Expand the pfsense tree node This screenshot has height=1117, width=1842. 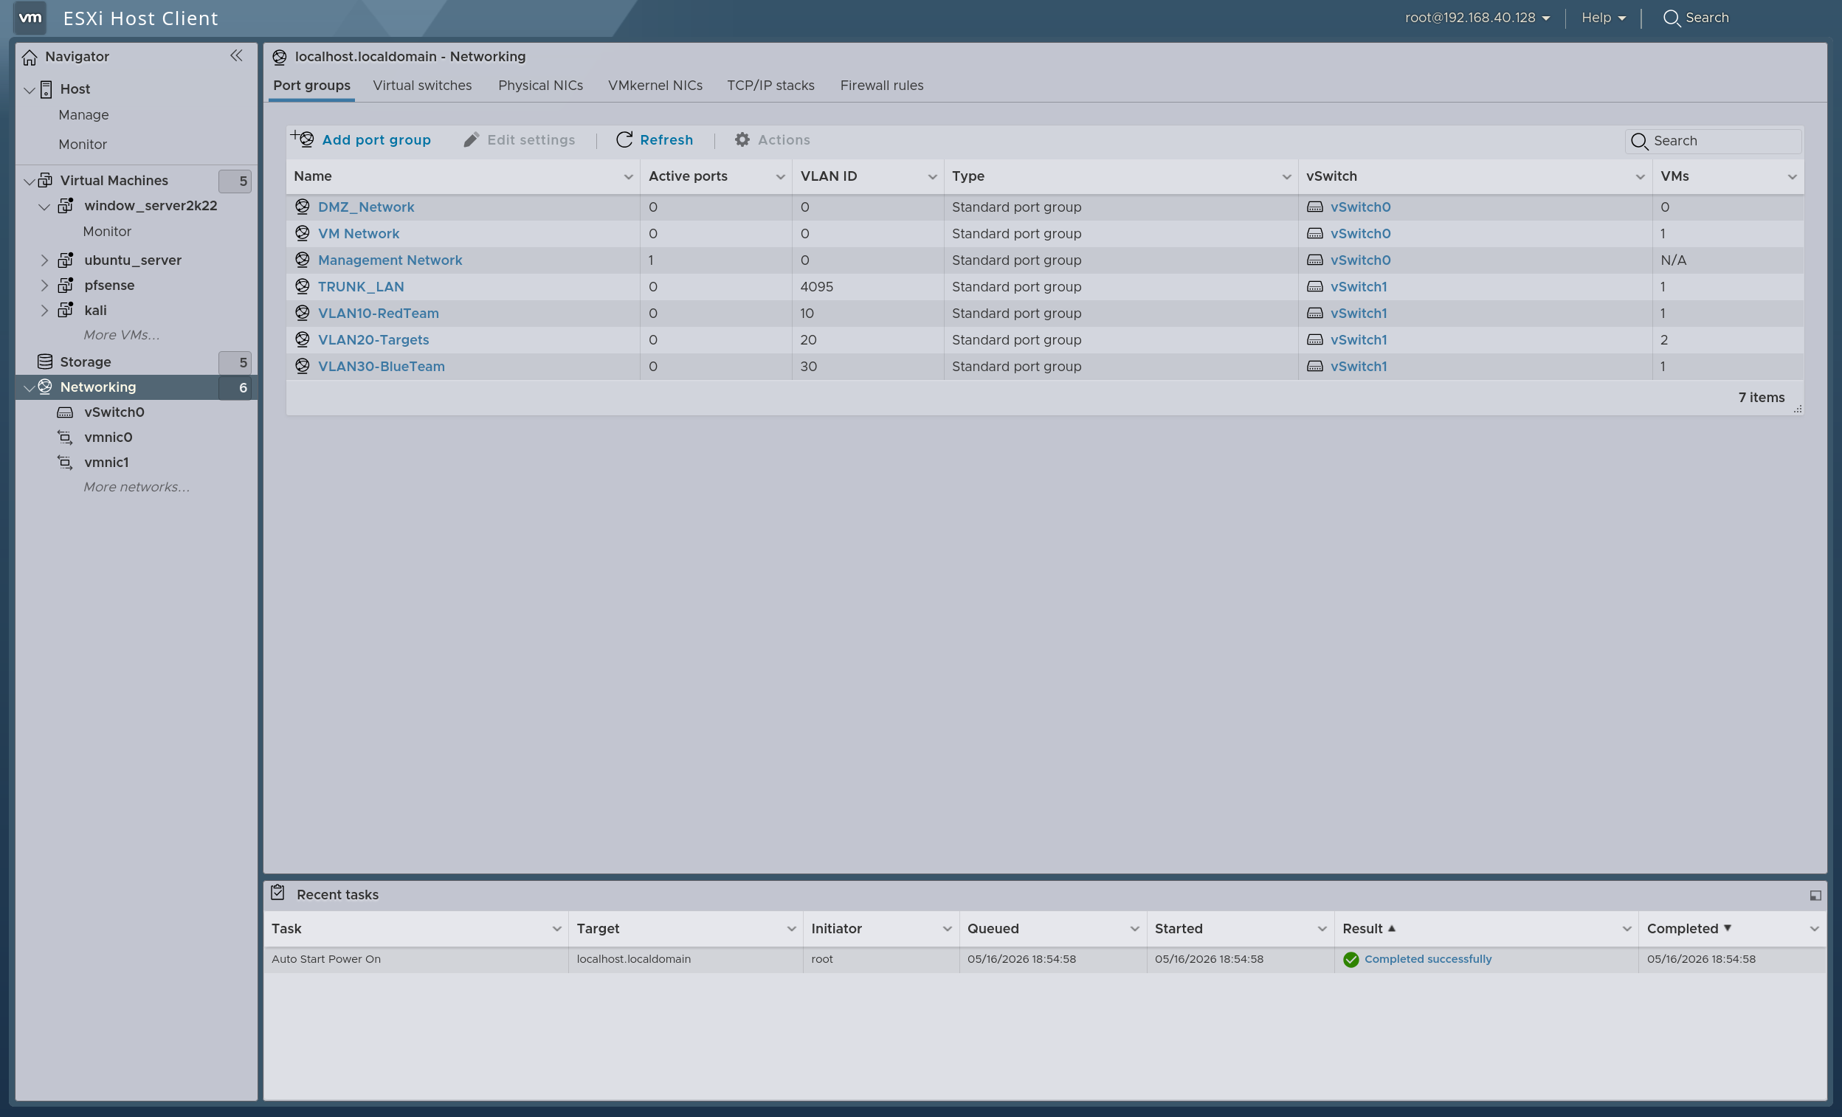tap(44, 286)
